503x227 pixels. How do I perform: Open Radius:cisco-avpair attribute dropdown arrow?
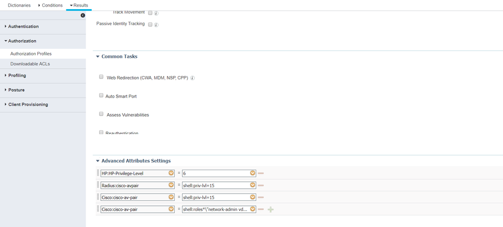(x=171, y=185)
